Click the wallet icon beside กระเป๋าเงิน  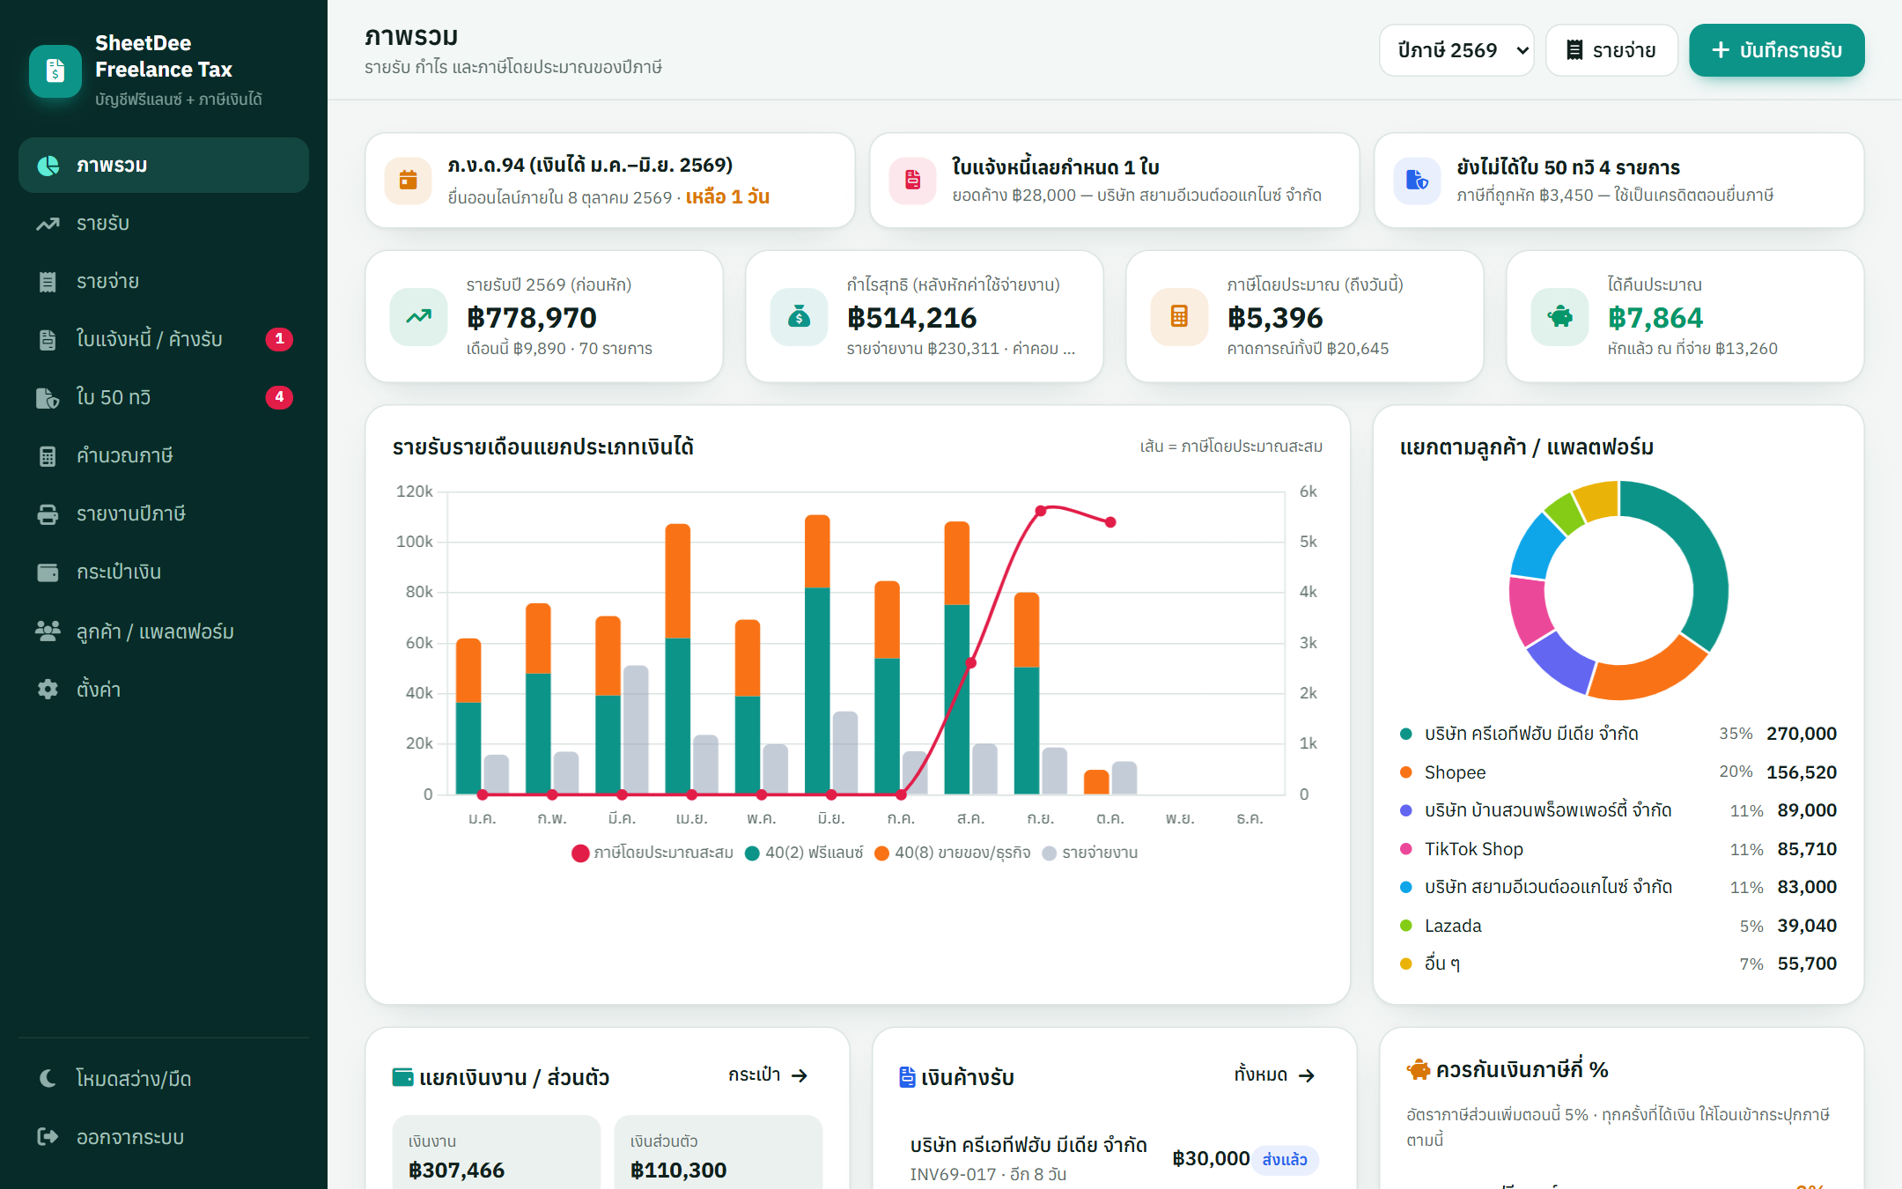(48, 572)
